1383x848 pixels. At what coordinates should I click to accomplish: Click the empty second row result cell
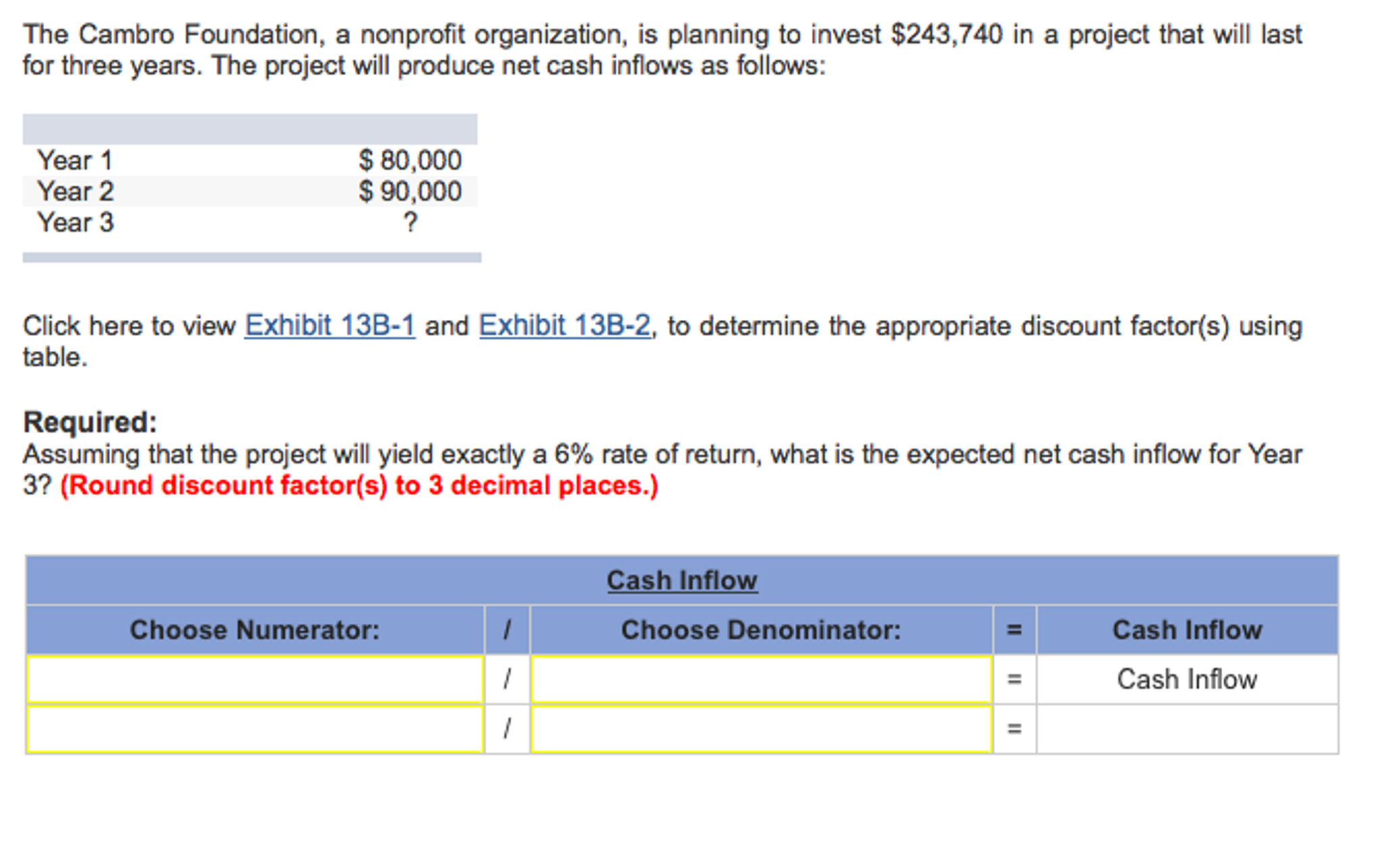(1187, 729)
